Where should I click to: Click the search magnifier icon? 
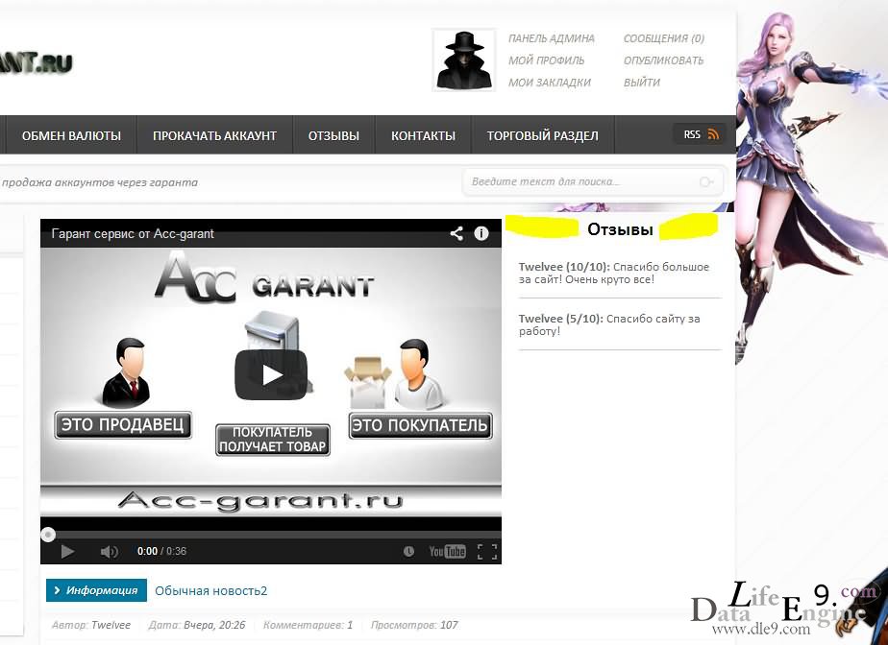pyautogui.click(x=706, y=181)
